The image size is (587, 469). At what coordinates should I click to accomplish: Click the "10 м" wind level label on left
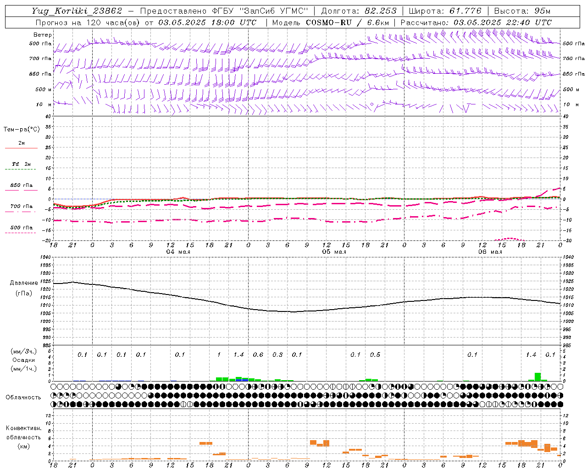point(44,104)
